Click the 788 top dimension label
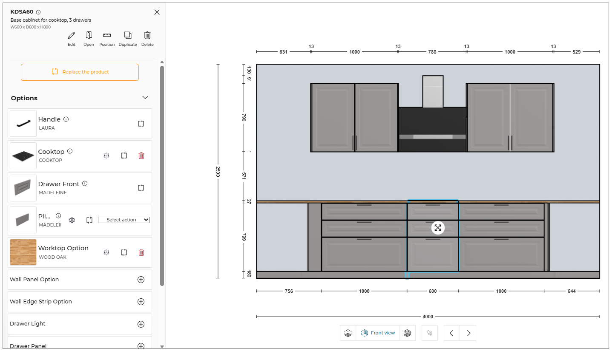 pos(432,52)
